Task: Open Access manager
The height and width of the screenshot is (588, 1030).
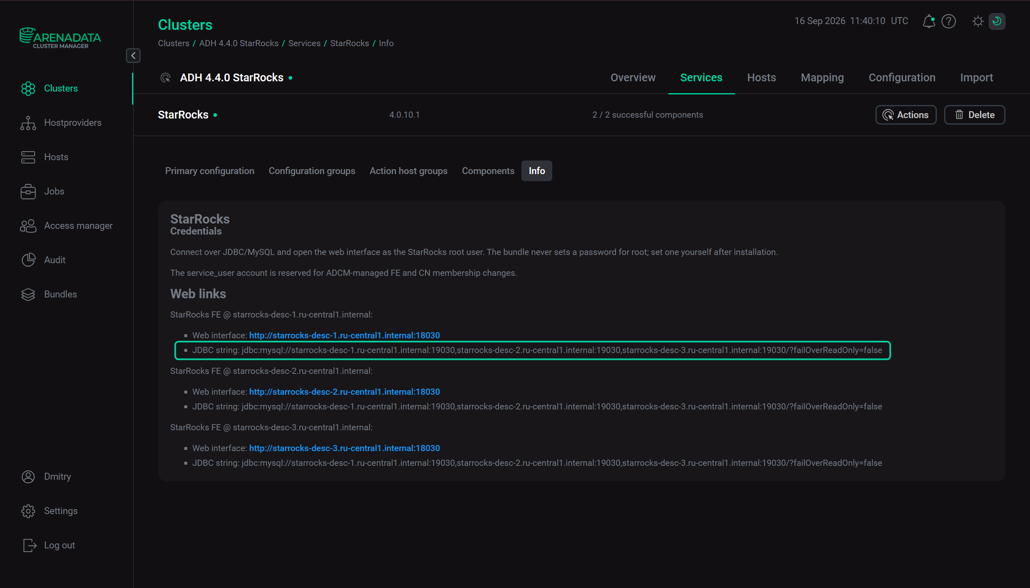Action: tap(78, 226)
